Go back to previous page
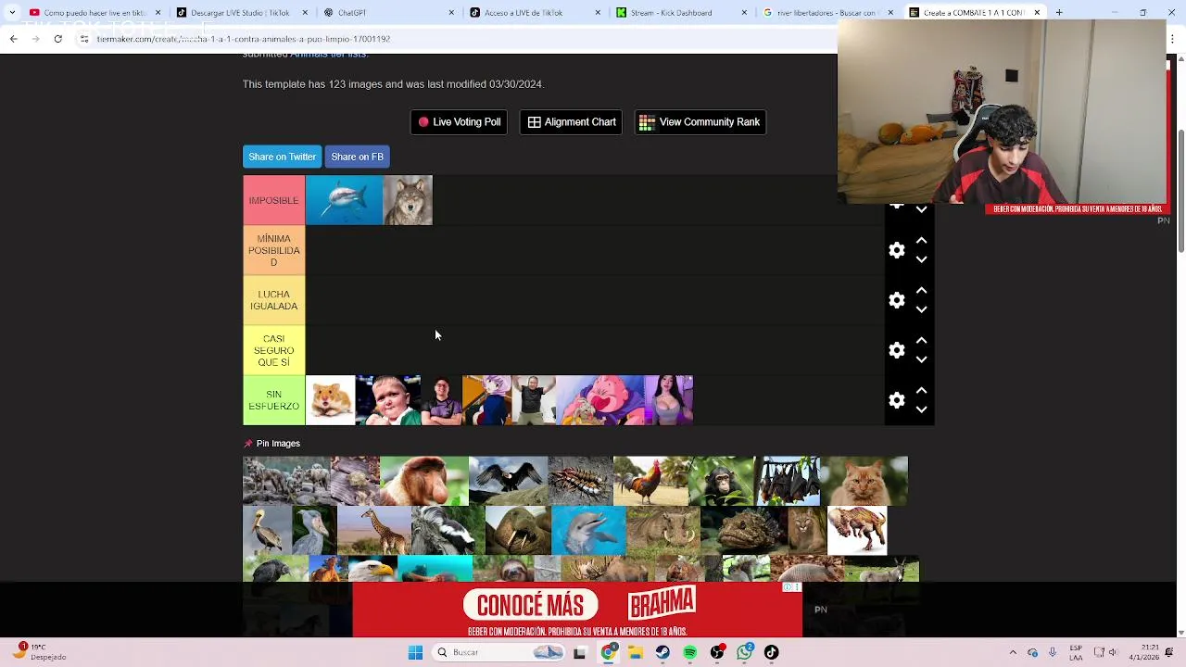The width and height of the screenshot is (1186, 667). tap(13, 39)
